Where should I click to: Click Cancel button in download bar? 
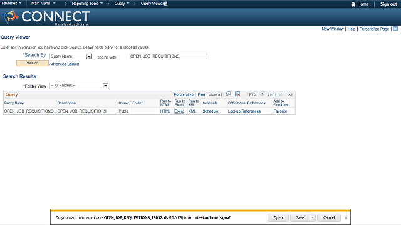tap(329, 217)
